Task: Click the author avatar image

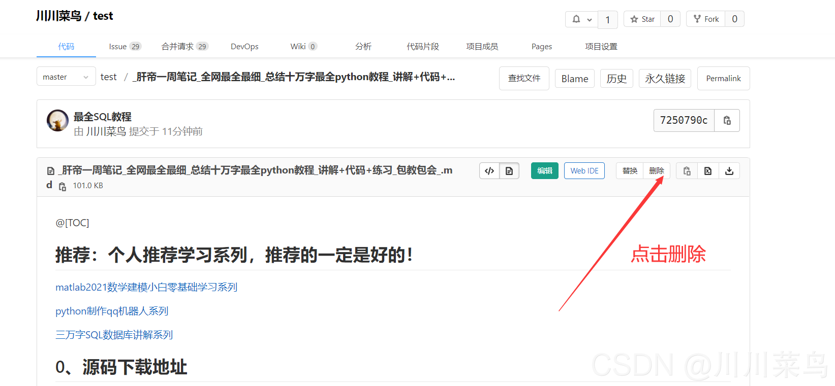Action: point(57,121)
